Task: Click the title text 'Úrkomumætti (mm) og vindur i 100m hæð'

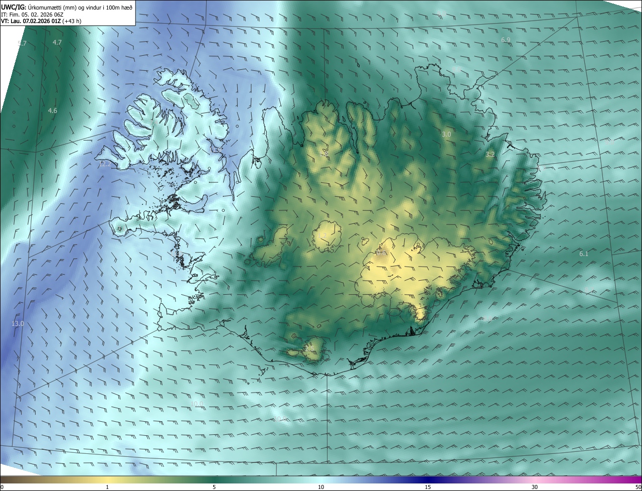Action: 80,7
